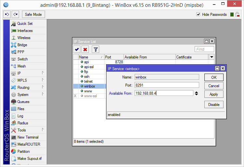The image size is (244, 167).
Task: Select the disabled www-ssl row
Action: click(90, 96)
